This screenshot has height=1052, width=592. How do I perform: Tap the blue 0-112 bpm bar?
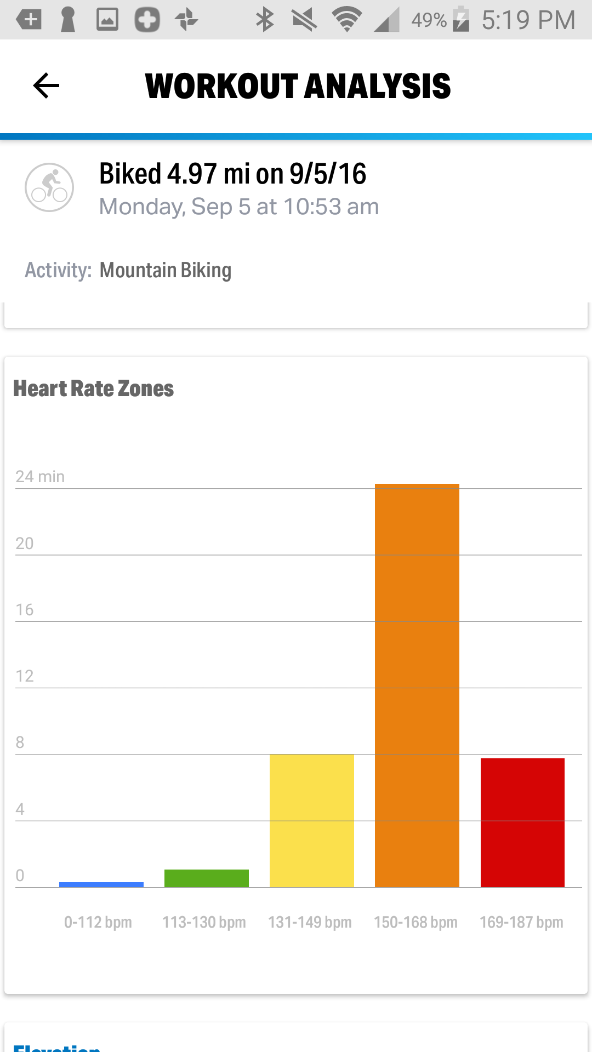pyautogui.click(x=101, y=884)
